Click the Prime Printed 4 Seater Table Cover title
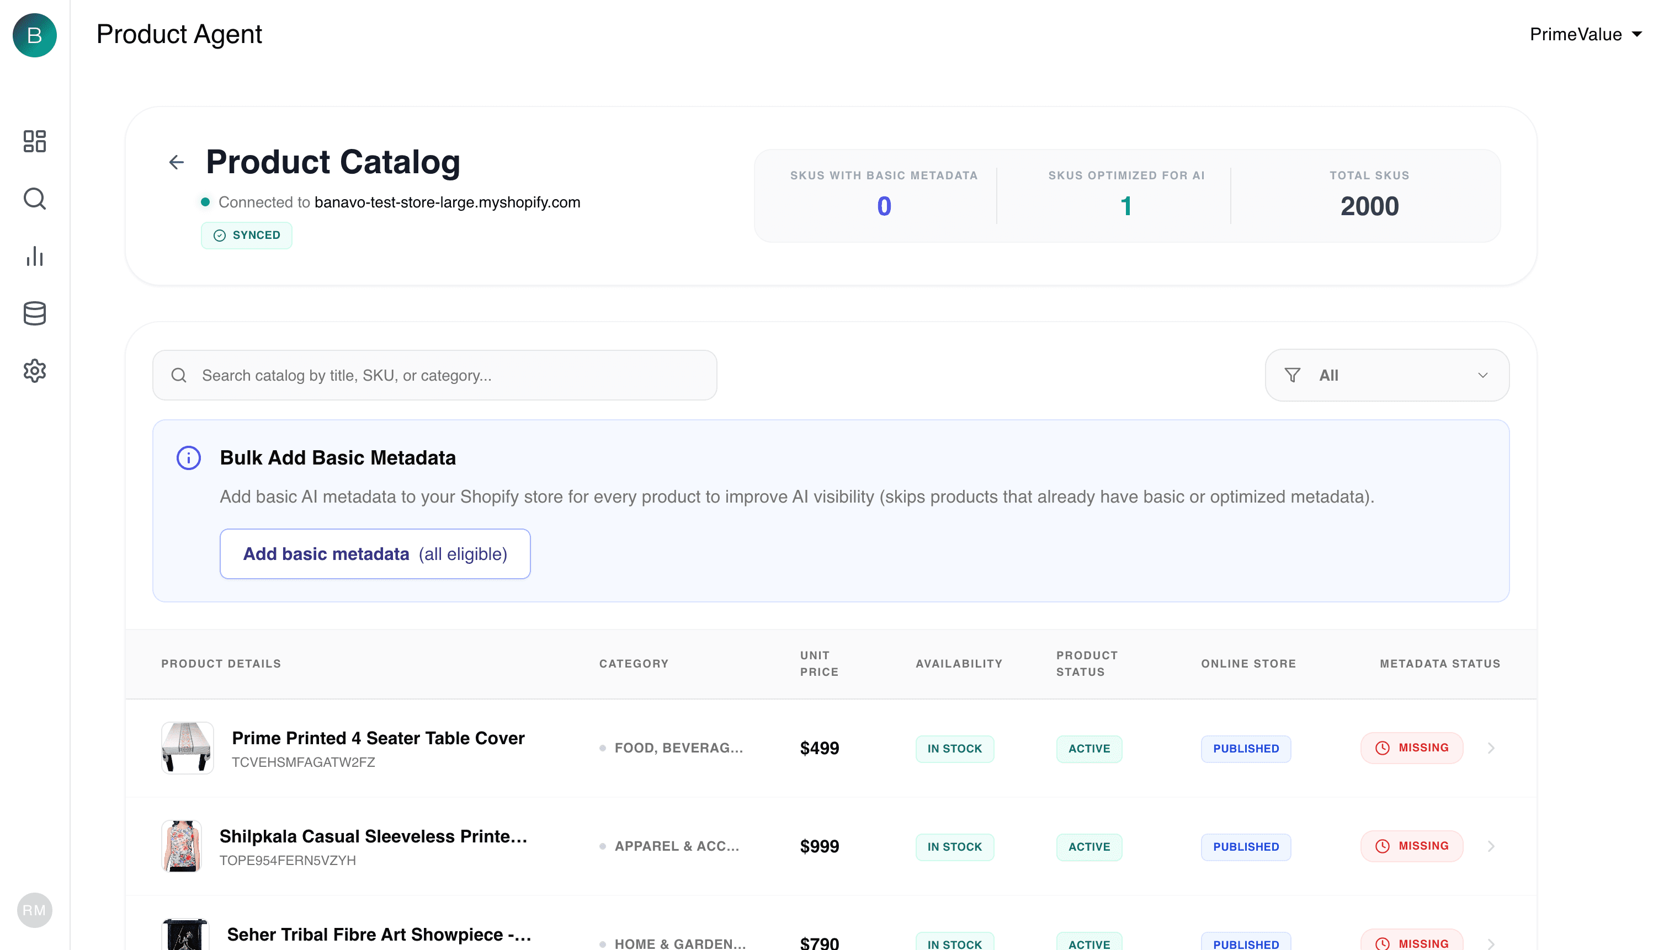Viewport: 1669px width, 950px height. [x=378, y=738]
